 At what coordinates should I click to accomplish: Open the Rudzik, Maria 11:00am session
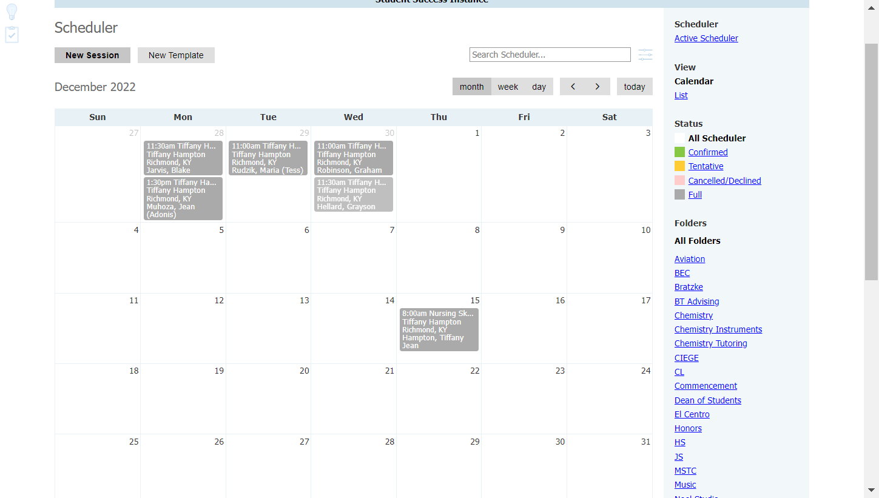pos(268,158)
